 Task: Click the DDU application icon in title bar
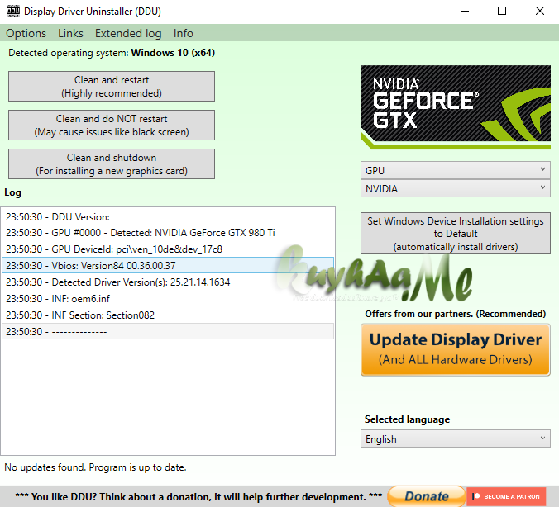click(13, 11)
